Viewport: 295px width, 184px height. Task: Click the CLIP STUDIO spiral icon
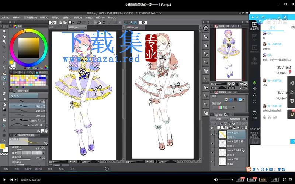click(x=53, y=23)
